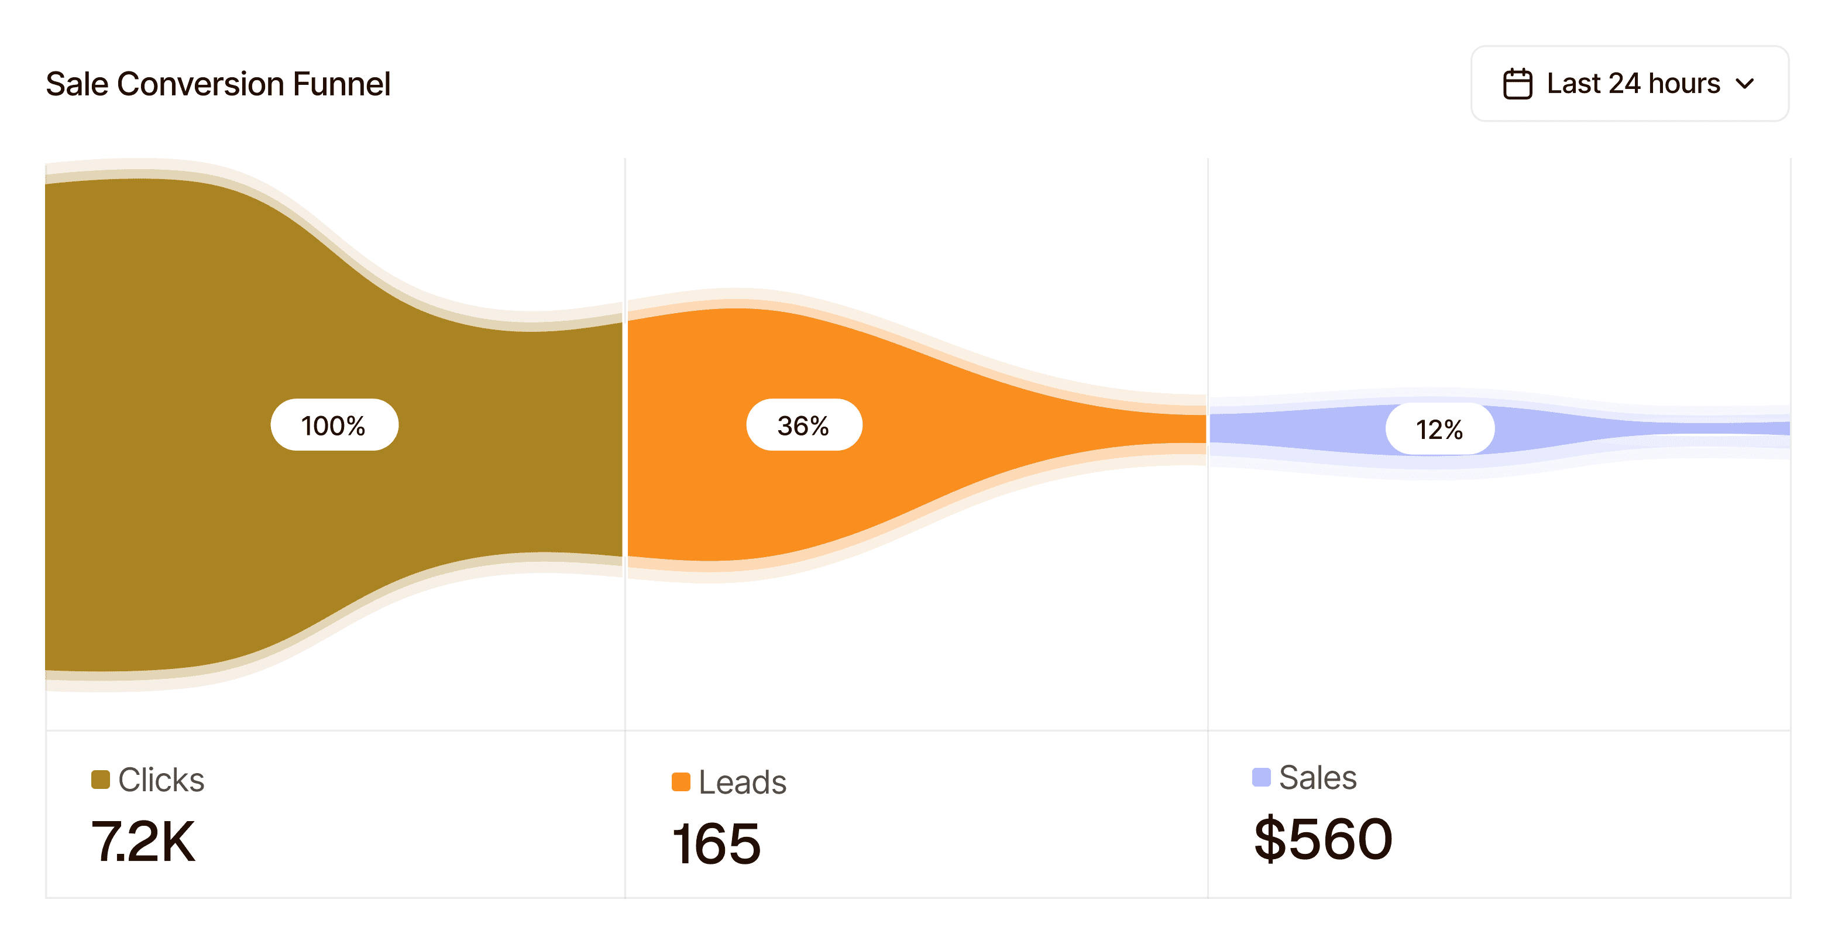Click the 165 leads value
1835x944 pixels.
717,845
